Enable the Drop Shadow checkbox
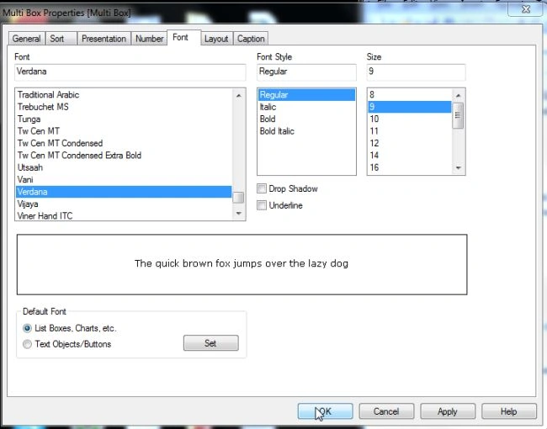 pos(262,188)
